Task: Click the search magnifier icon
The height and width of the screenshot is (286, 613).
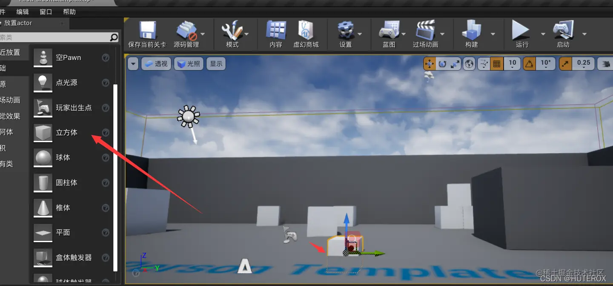Action: click(114, 37)
